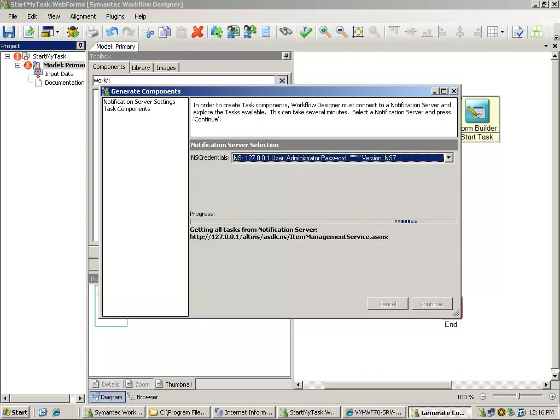The image size is (560, 420).
Task: Click the grid icon in toolbar
Action: click(x=493, y=32)
